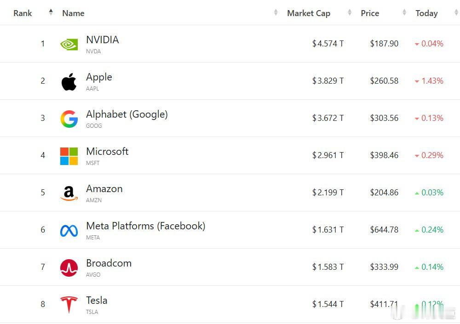
Task: Open the Meta Platforms (Facebook) link
Action: pos(146,226)
